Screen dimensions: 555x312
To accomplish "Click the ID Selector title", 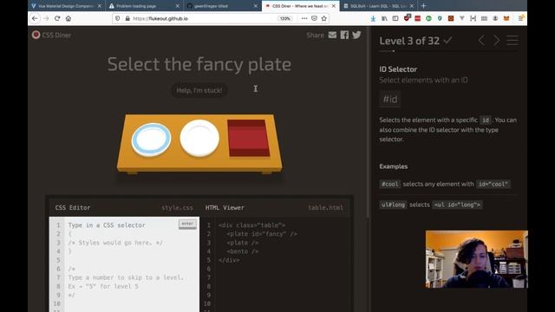I will click(398, 69).
